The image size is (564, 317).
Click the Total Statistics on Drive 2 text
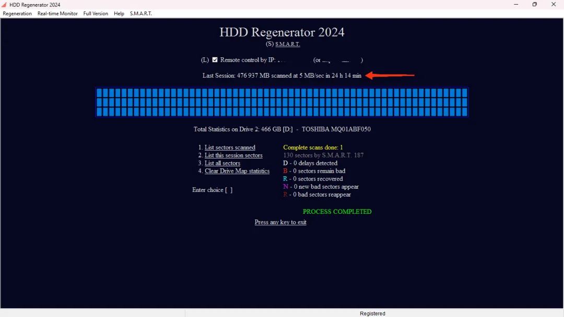pos(282,129)
